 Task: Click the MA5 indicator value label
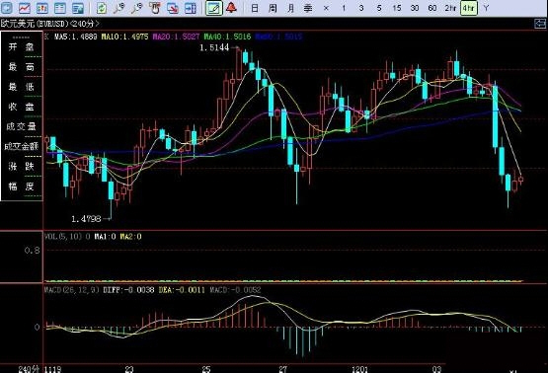(x=76, y=37)
